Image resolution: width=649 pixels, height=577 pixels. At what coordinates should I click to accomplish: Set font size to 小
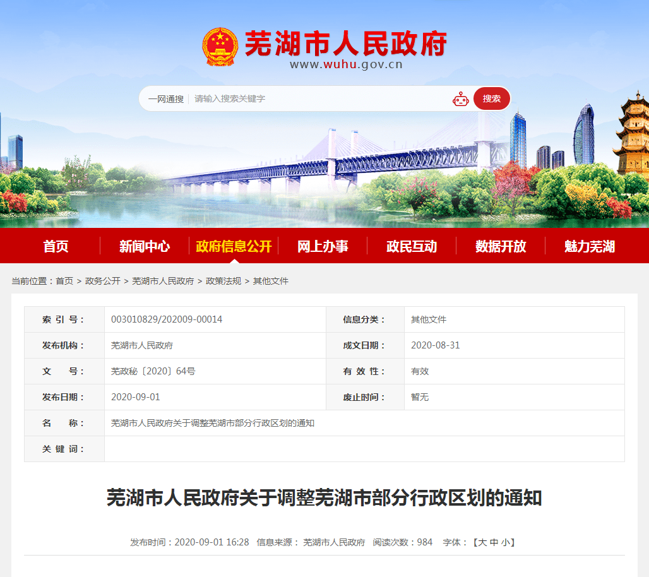(506, 542)
